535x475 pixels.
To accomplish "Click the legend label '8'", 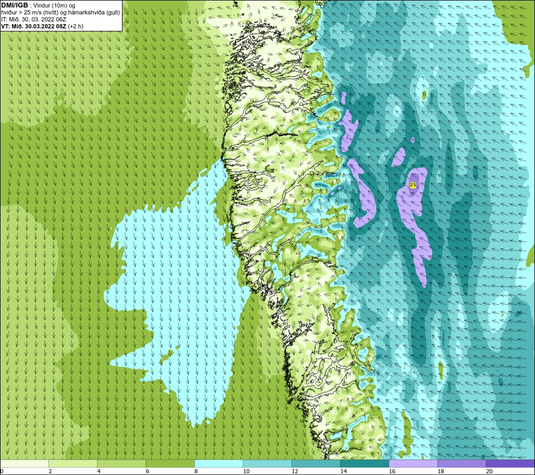I will 196,471.
